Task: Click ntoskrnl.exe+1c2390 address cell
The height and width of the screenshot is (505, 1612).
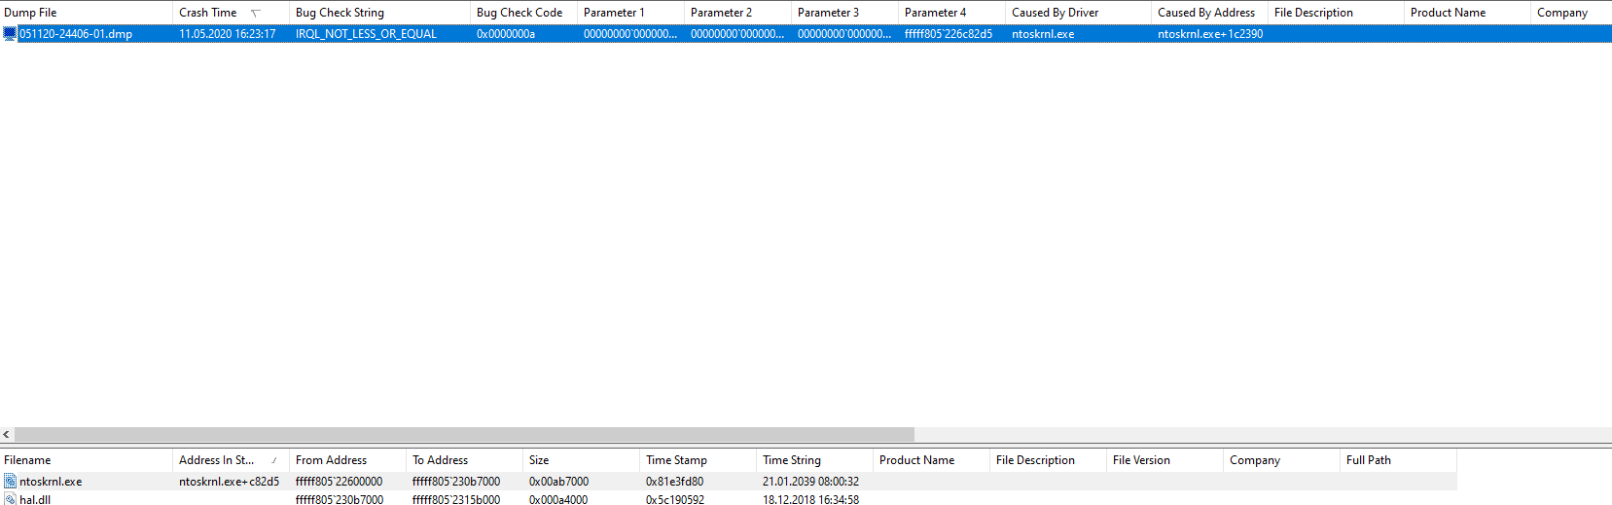Action: click(x=1210, y=34)
